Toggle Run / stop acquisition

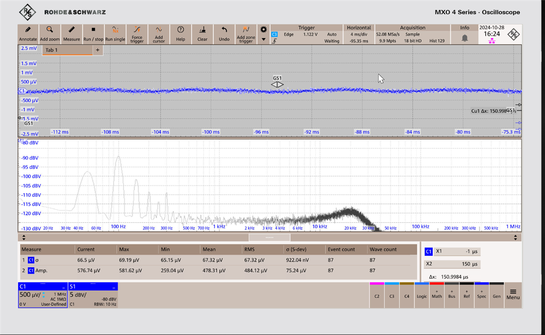coord(93,34)
